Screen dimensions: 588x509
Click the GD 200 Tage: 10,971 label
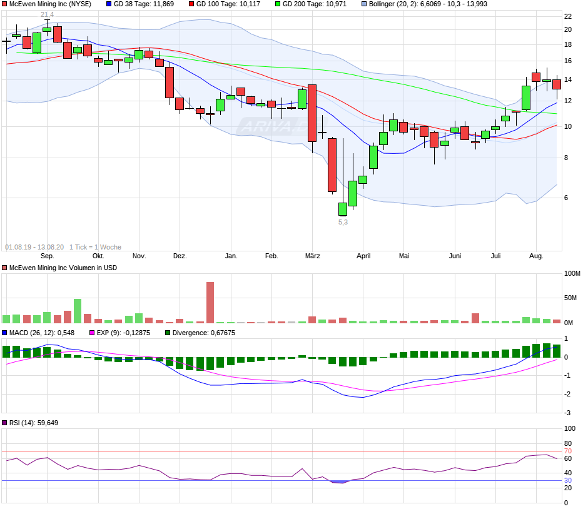pos(314,4)
